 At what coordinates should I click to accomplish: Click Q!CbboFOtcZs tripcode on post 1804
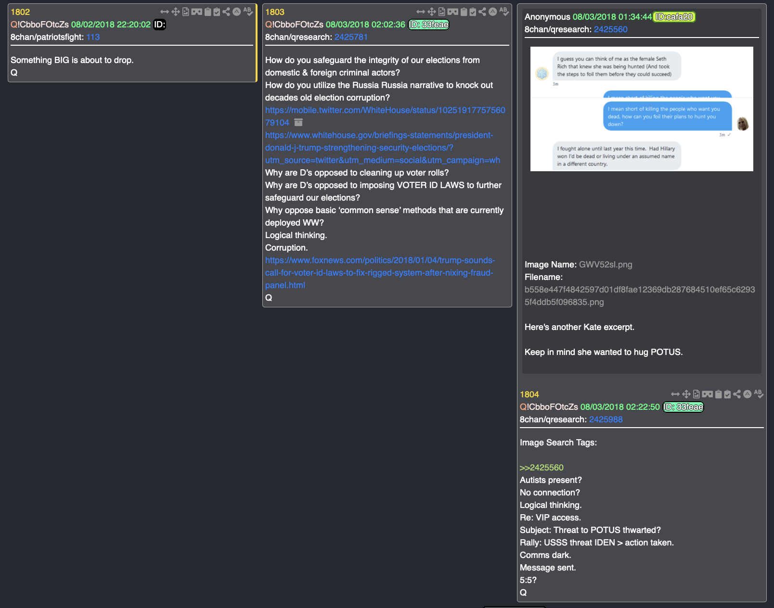point(549,407)
